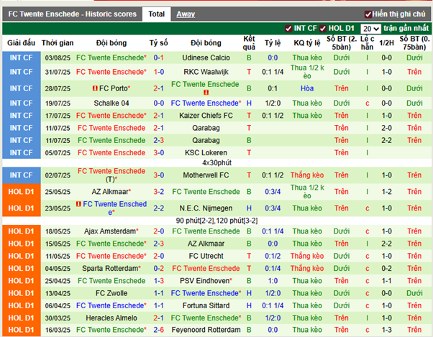Click the 1-3 score versus PSV Eindhoven

point(159,281)
